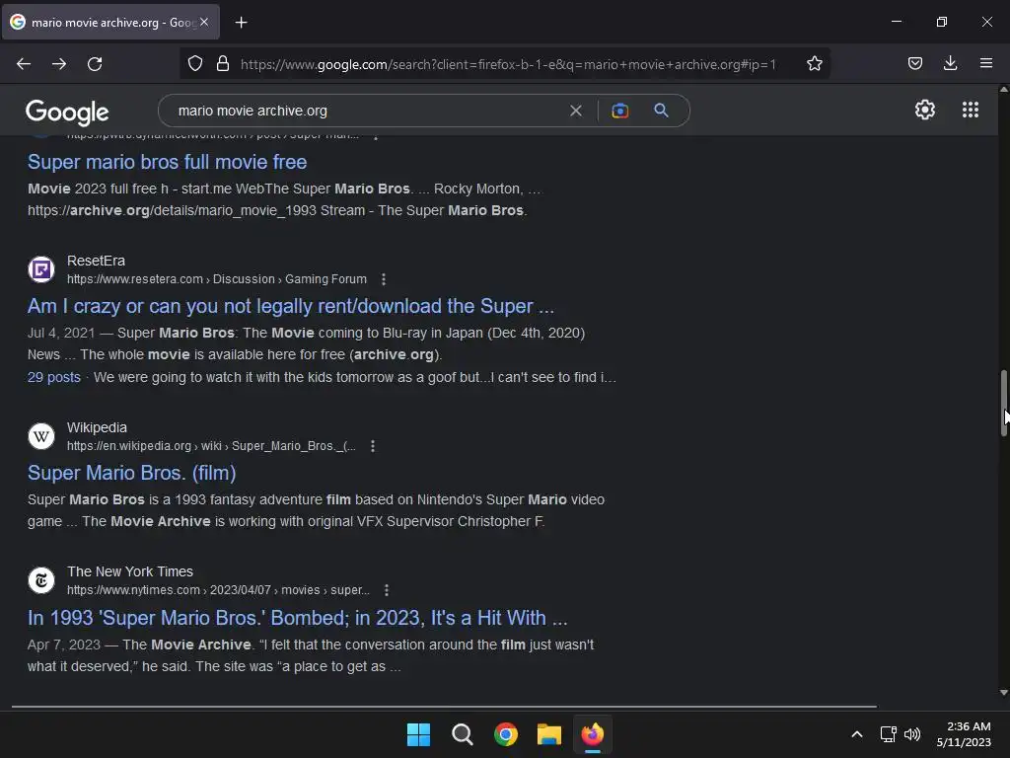The width and height of the screenshot is (1010, 758).
Task: Click the scrollbar down arrow
Action: (x=1003, y=693)
